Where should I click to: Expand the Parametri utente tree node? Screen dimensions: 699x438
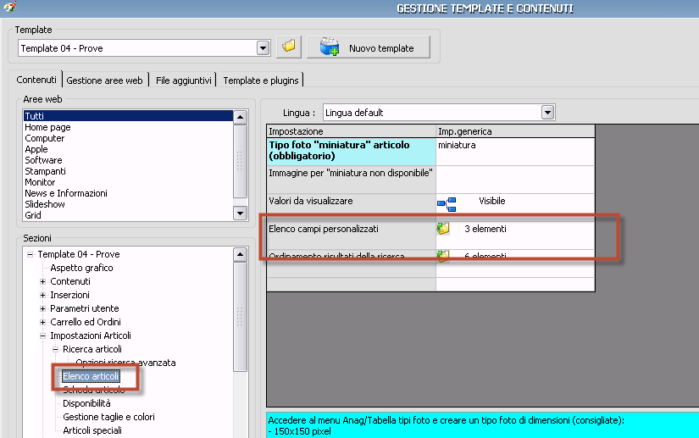[x=43, y=308]
